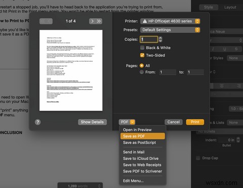Click the 'to' page number field

(195, 72)
